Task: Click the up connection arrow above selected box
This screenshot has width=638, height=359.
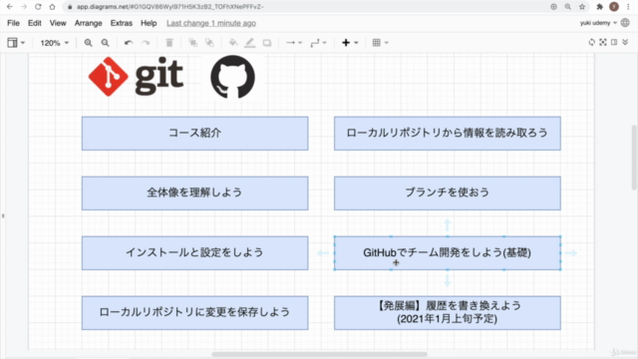Action: pyautogui.click(x=448, y=224)
